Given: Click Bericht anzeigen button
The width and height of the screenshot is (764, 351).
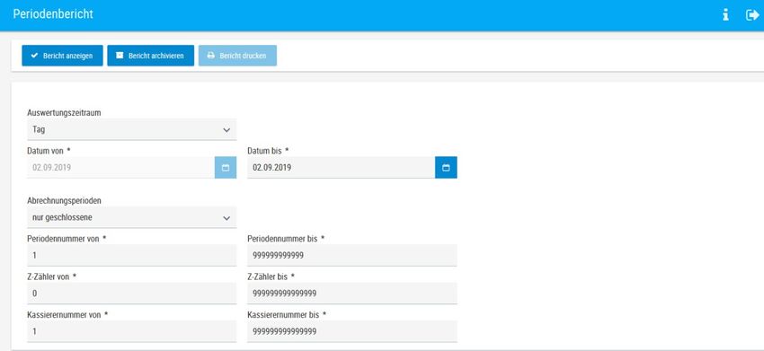Looking at the screenshot, I should pyautogui.click(x=62, y=56).
